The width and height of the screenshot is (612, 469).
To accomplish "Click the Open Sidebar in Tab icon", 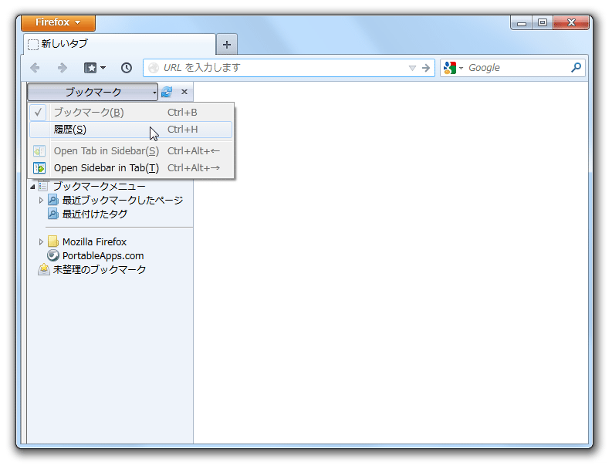I will (x=39, y=168).
